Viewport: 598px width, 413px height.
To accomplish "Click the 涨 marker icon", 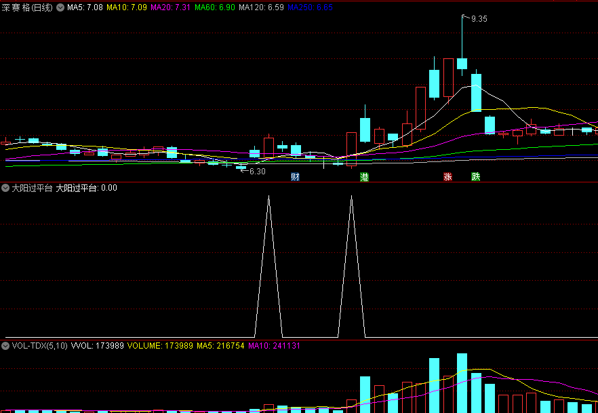I will (447, 177).
